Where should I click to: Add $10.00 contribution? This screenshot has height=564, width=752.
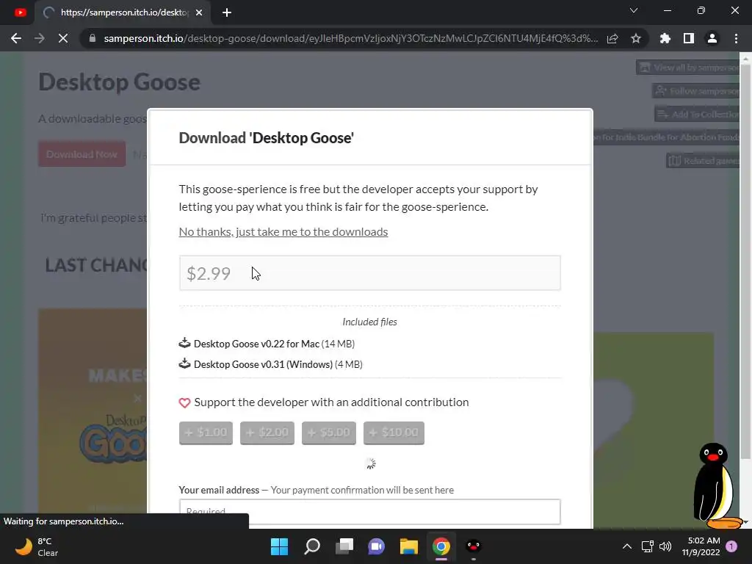pos(394,433)
